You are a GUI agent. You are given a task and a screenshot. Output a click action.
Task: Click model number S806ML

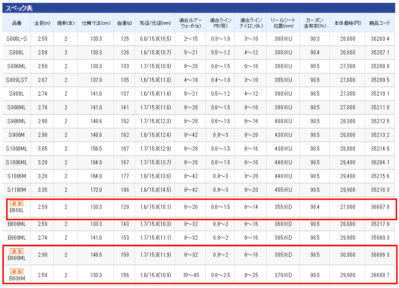17,66
